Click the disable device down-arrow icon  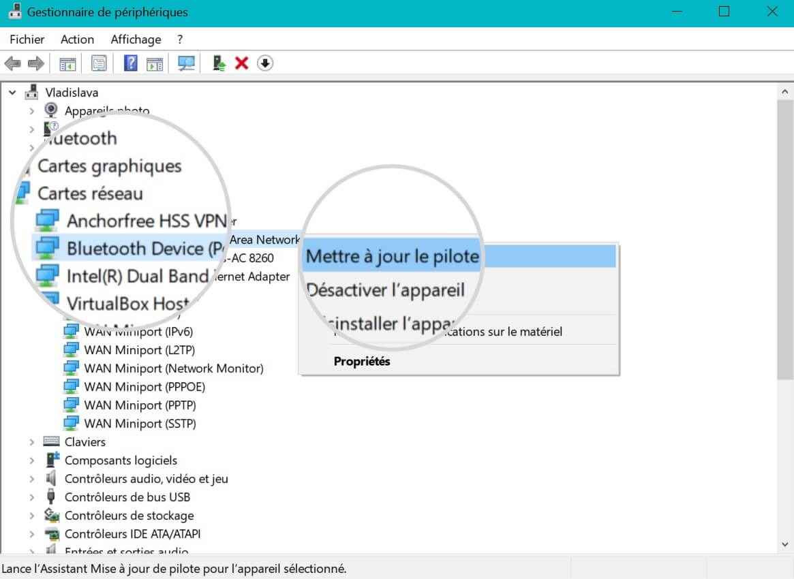[x=265, y=63]
